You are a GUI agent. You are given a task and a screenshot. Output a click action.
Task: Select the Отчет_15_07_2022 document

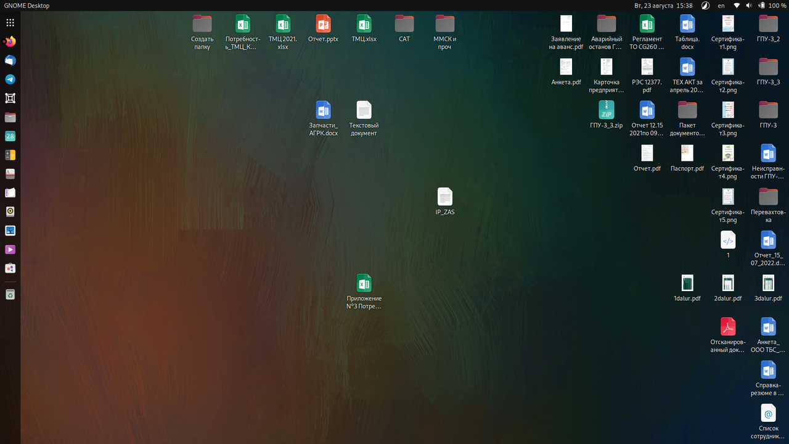click(x=768, y=249)
